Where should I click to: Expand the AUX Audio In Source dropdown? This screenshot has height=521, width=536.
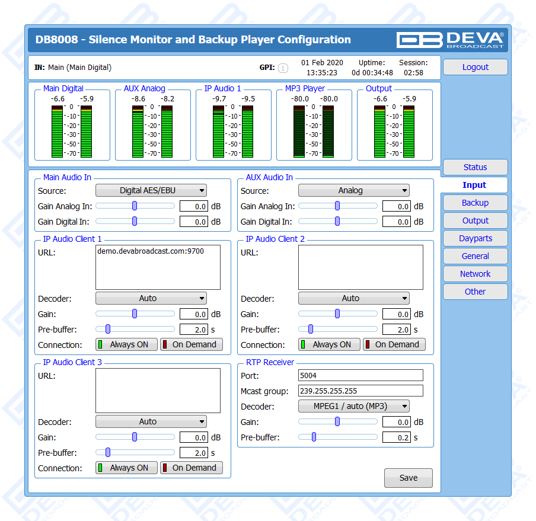point(353,191)
